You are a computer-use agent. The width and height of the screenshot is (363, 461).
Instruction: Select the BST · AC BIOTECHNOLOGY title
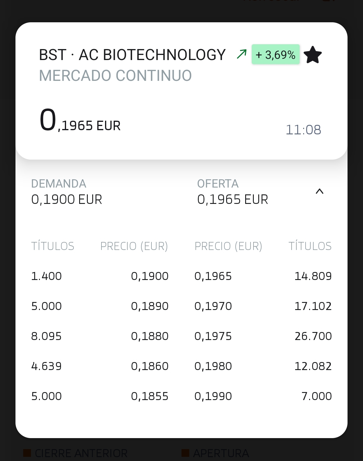point(132,55)
